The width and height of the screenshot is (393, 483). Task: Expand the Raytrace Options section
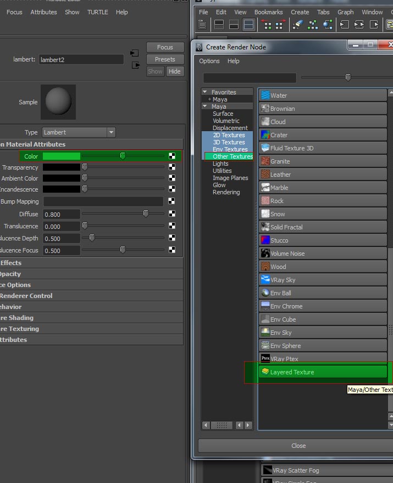pos(92,285)
